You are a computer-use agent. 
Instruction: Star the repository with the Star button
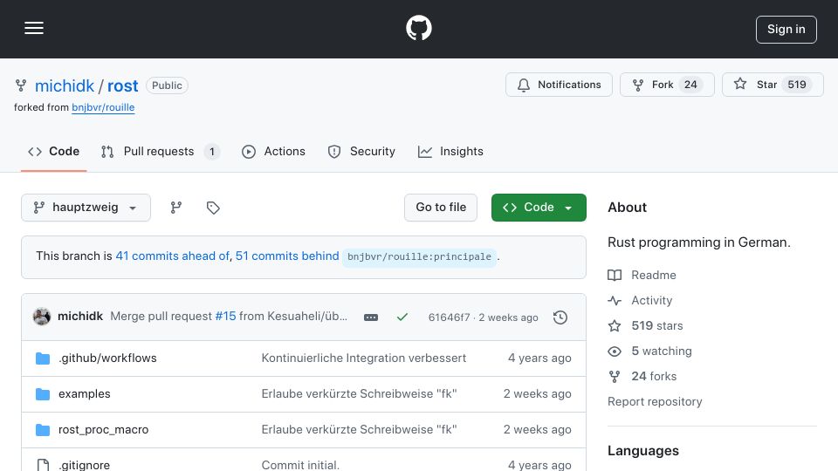(x=773, y=85)
